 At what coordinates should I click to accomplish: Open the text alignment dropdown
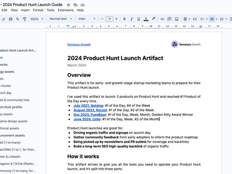pyautogui.click(x=187, y=19)
